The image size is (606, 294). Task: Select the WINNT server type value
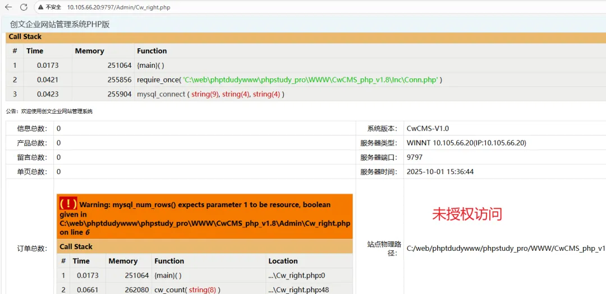tap(466, 143)
